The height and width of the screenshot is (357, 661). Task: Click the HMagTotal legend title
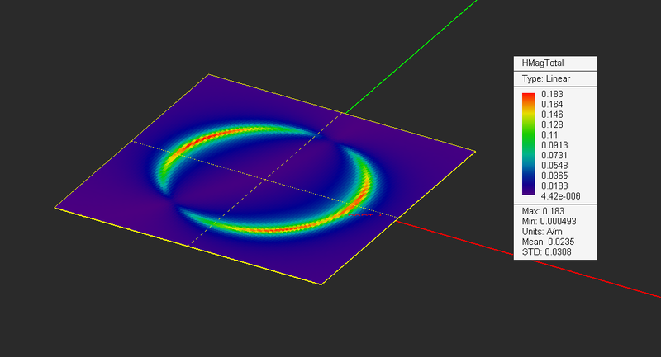click(x=543, y=63)
